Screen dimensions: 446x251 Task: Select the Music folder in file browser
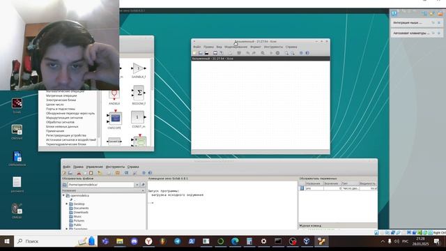[77, 217]
